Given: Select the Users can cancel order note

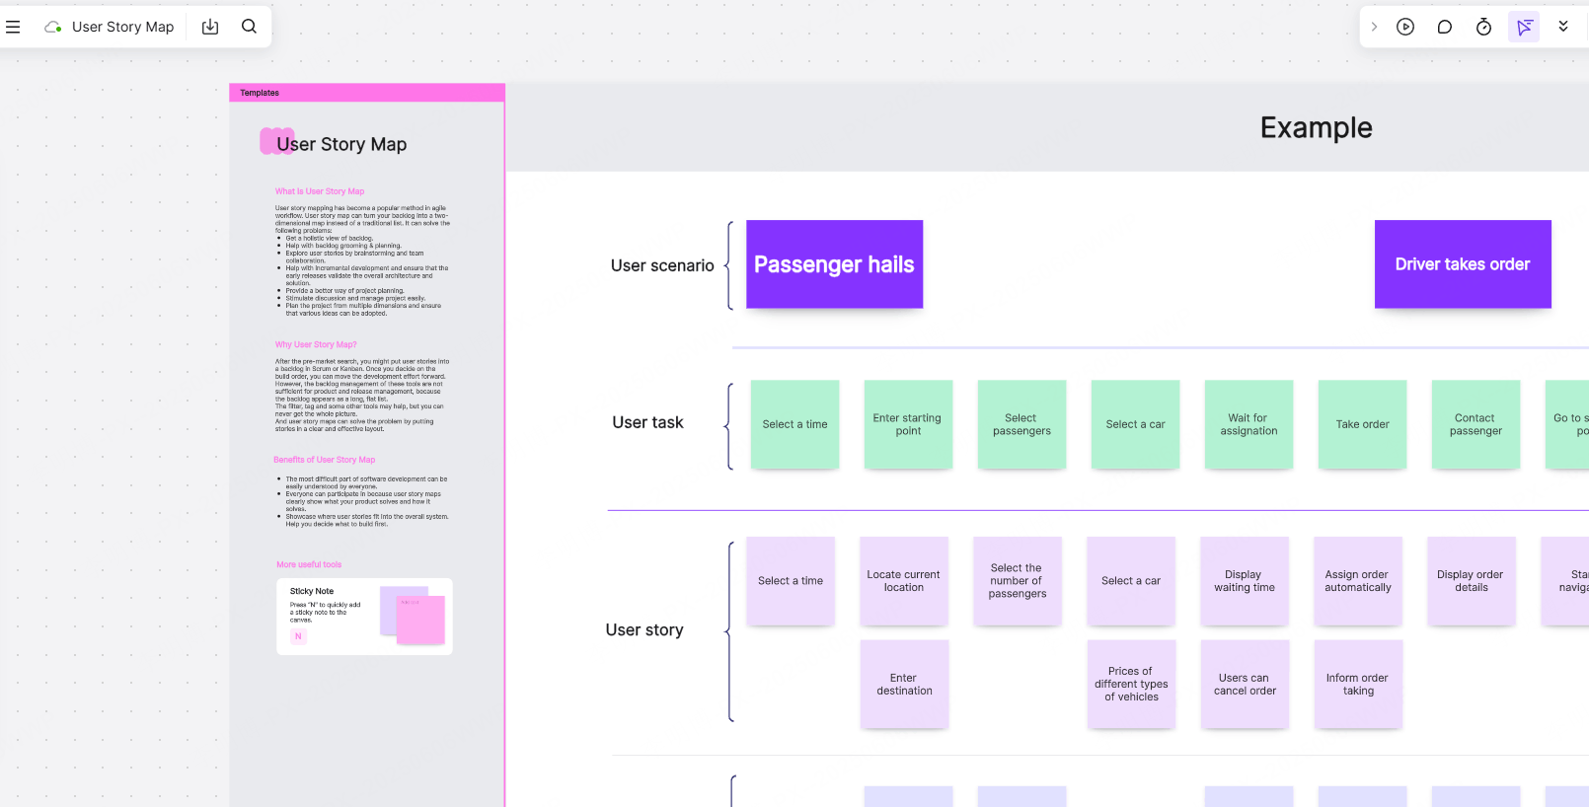Looking at the screenshot, I should [1245, 685].
